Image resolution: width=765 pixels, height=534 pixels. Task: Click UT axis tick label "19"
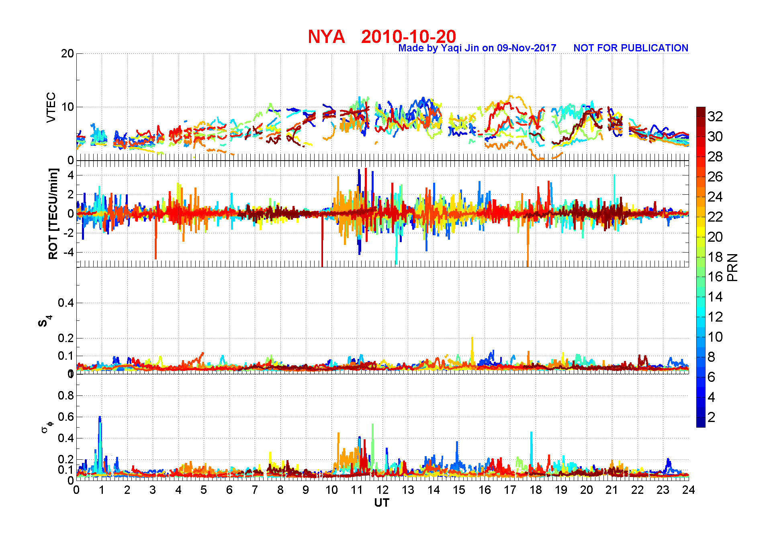click(x=561, y=490)
